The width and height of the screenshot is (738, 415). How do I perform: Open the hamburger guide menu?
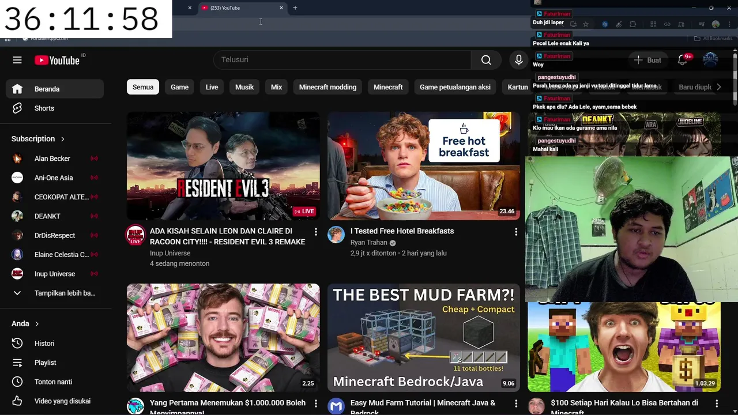coord(17,60)
